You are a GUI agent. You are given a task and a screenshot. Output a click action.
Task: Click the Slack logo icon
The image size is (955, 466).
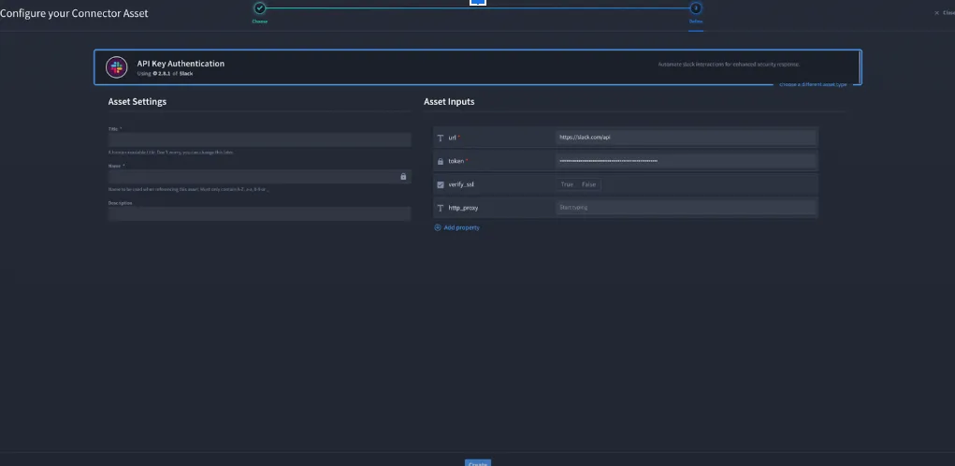(x=116, y=67)
